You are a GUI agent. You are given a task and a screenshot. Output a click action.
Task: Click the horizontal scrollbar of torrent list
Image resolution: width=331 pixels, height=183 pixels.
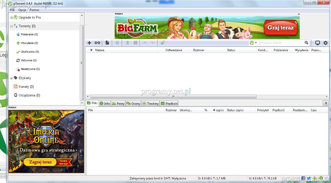tap(173, 97)
